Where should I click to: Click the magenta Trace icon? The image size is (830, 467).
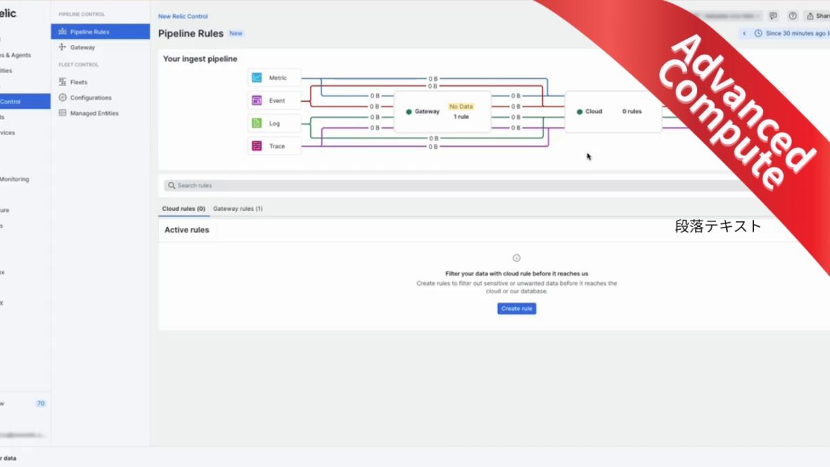click(x=257, y=146)
